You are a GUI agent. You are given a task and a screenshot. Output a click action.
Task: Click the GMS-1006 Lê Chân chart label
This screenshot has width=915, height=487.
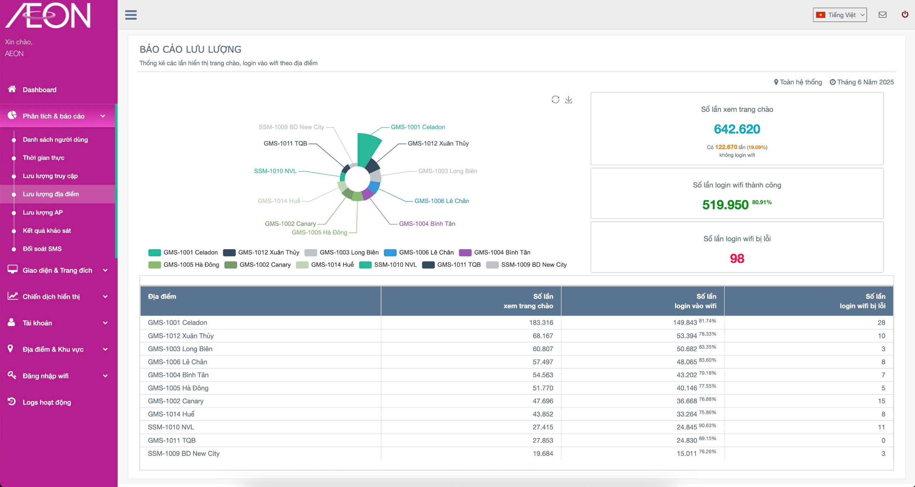tap(442, 201)
